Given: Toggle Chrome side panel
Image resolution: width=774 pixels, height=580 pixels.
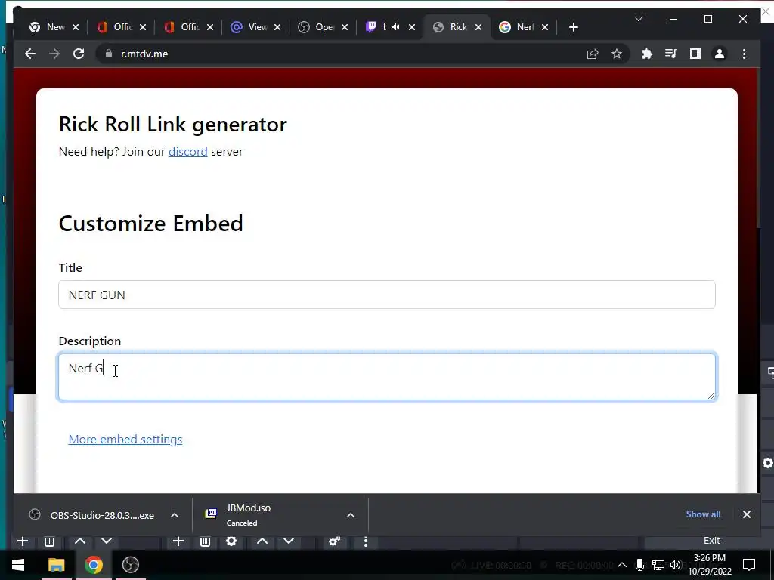Looking at the screenshot, I should (695, 54).
